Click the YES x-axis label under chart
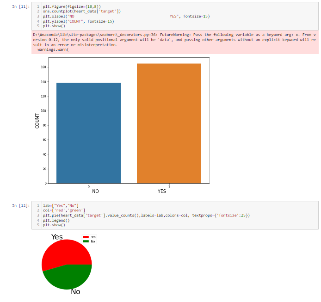 click(x=162, y=191)
